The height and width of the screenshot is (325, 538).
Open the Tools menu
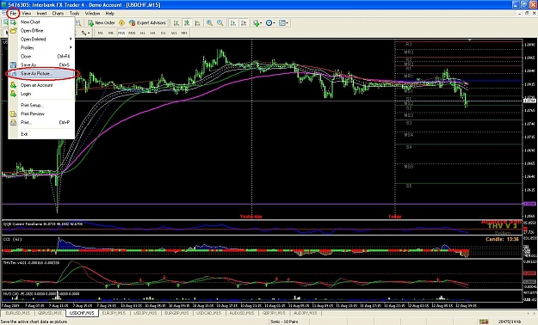click(74, 14)
